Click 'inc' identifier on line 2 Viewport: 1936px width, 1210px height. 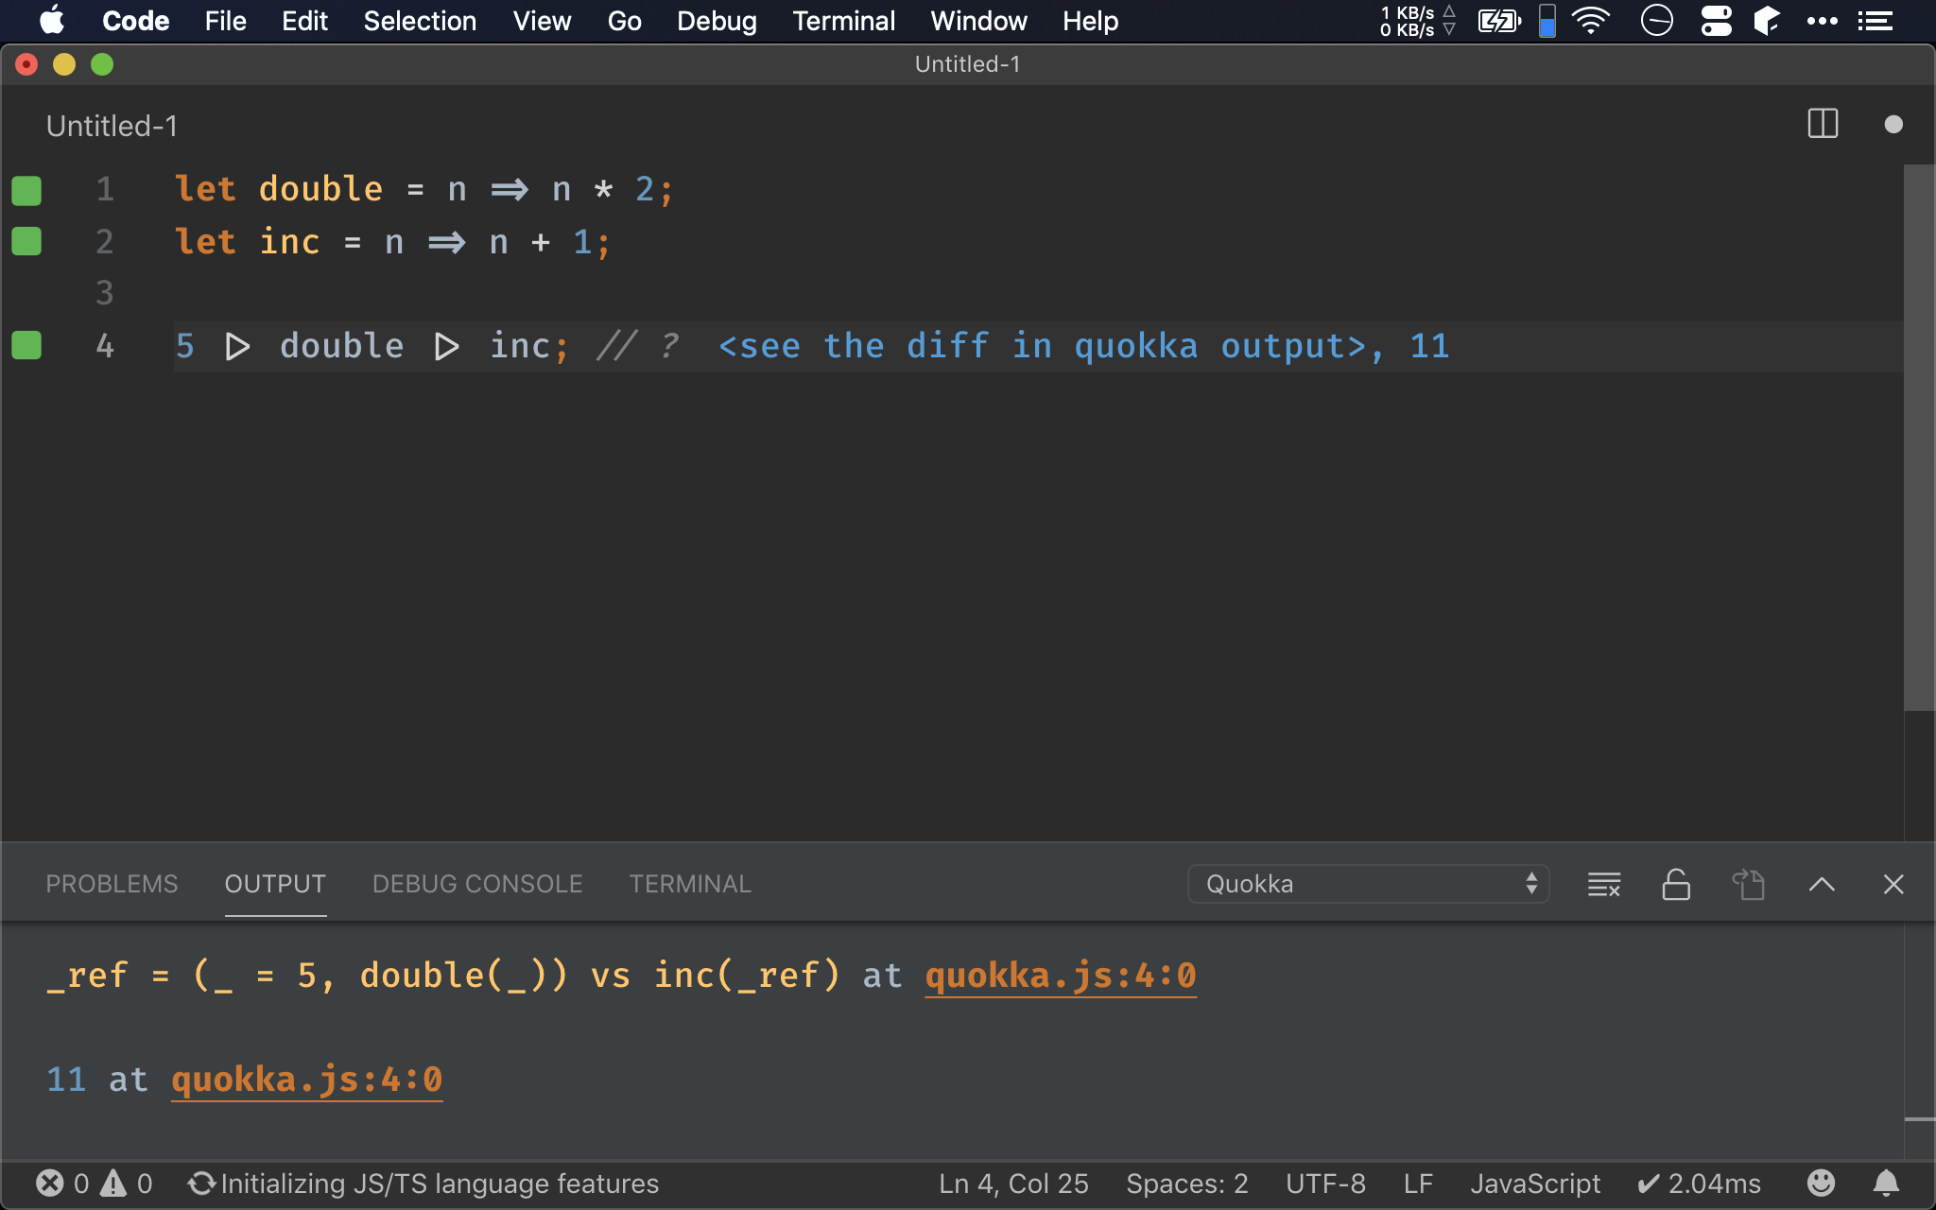pos(289,242)
